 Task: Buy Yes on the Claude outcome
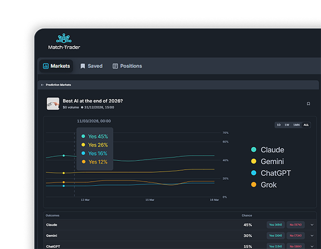pyautogui.click(x=276, y=225)
